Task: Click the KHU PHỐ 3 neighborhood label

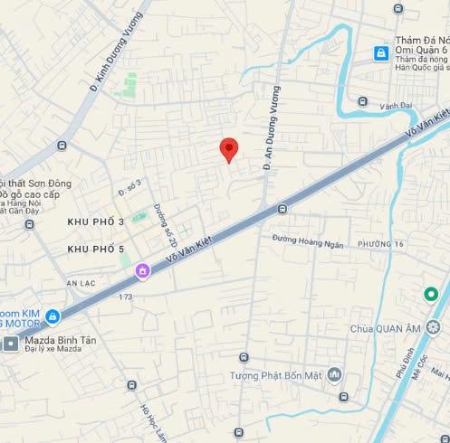Action: pyautogui.click(x=96, y=221)
